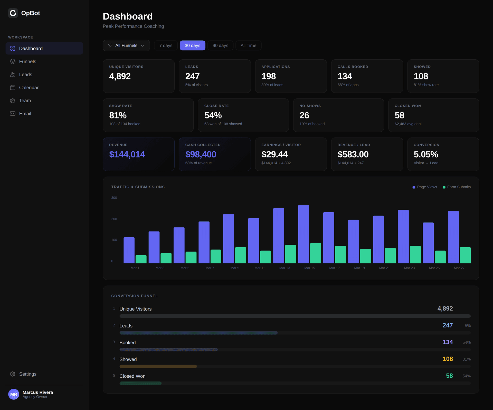This screenshot has width=493, height=410.
Task: Open the Settings gear icon
Action: pos(13,374)
